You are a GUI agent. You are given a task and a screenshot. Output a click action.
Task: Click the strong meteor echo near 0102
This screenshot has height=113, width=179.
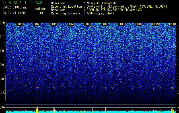click(37, 88)
